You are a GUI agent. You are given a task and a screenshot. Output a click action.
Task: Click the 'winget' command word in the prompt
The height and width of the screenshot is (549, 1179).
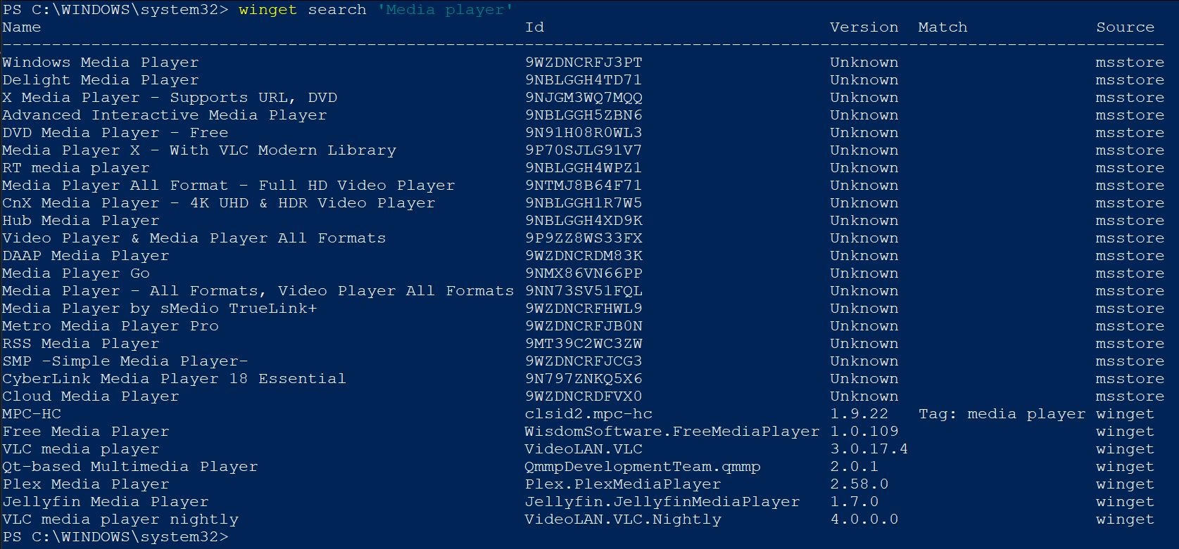(267, 10)
